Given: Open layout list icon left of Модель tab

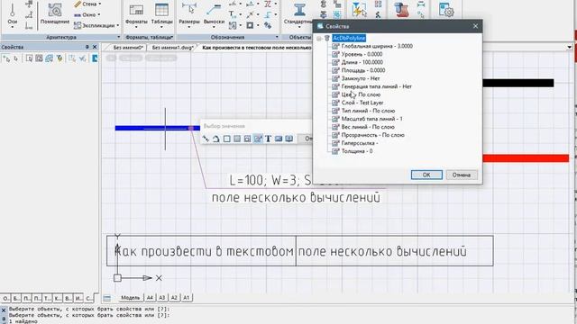Looking at the screenshot, I should point(107,298).
